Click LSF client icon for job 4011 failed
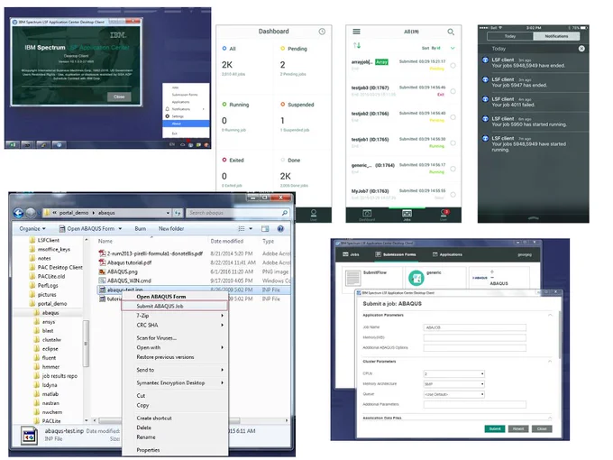Viewport: 613px width, 460px height. (x=485, y=99)
